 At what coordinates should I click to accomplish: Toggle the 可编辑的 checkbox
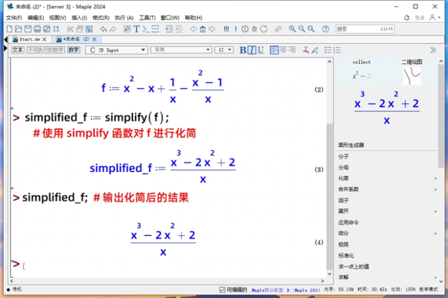[x=222, y=289]
